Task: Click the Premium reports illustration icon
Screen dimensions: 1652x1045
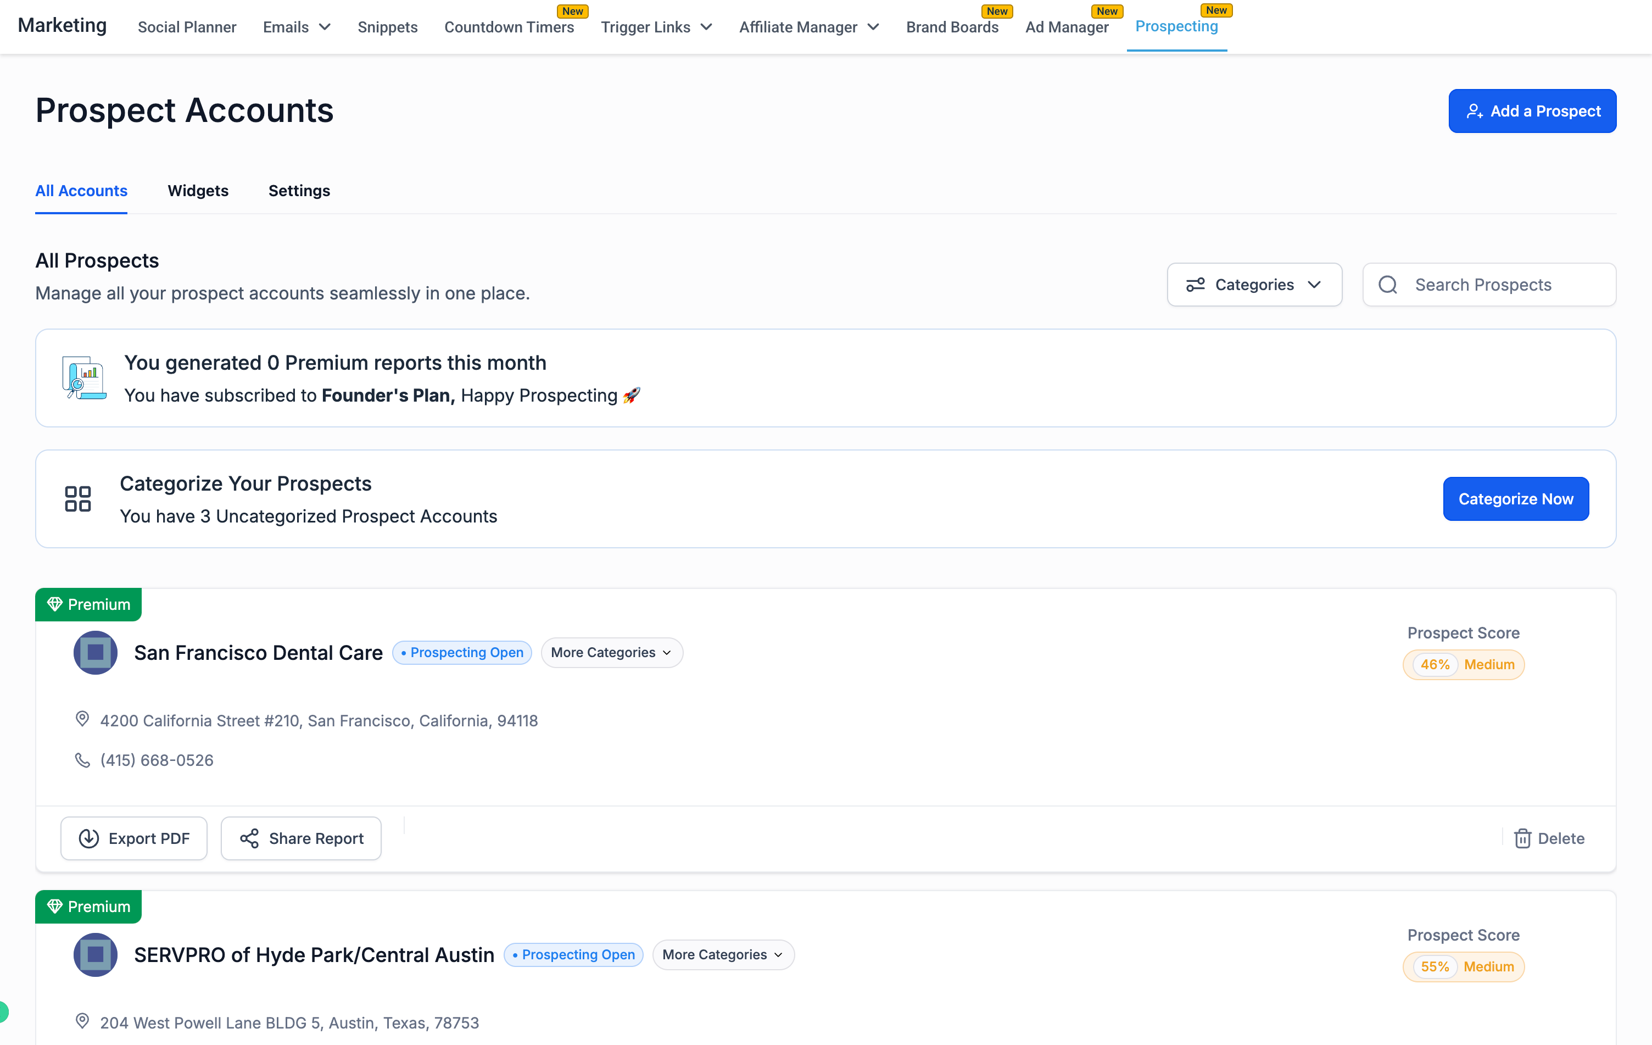Action: 83,378
